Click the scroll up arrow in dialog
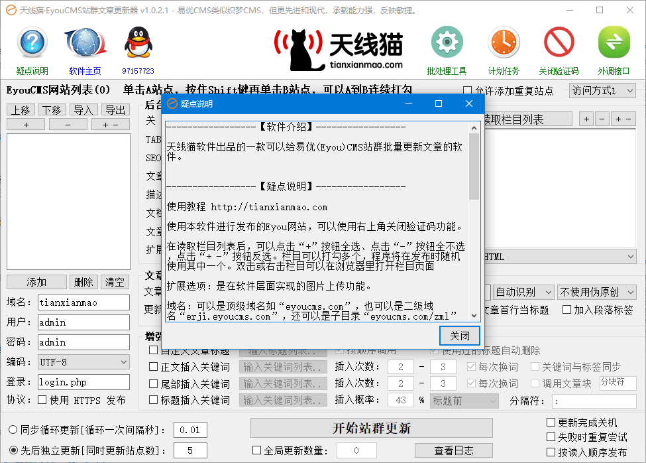646x463 pixels. 474,128
